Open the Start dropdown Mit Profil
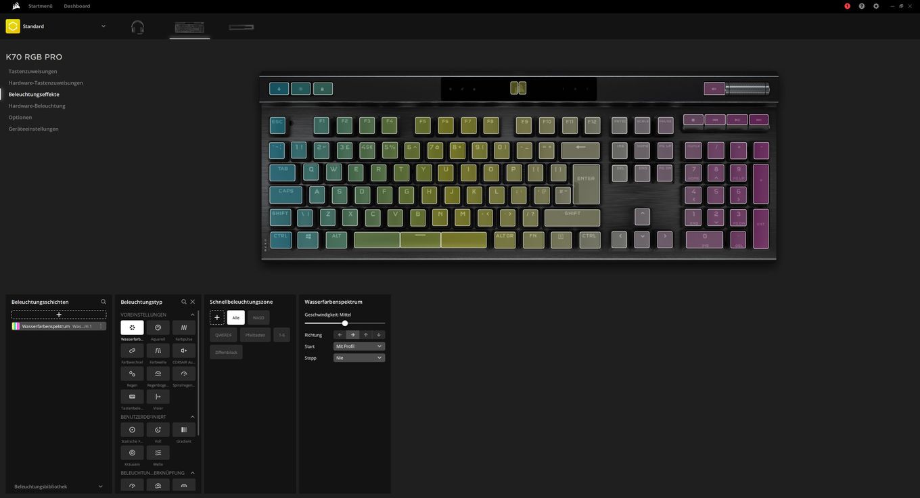This screenshot has width=920, height=498. click(x=359, y=346)
